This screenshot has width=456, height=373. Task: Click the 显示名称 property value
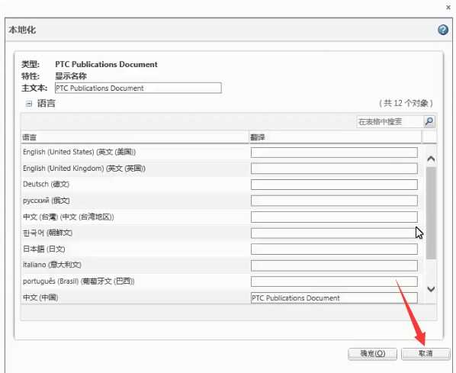point(71,76)
